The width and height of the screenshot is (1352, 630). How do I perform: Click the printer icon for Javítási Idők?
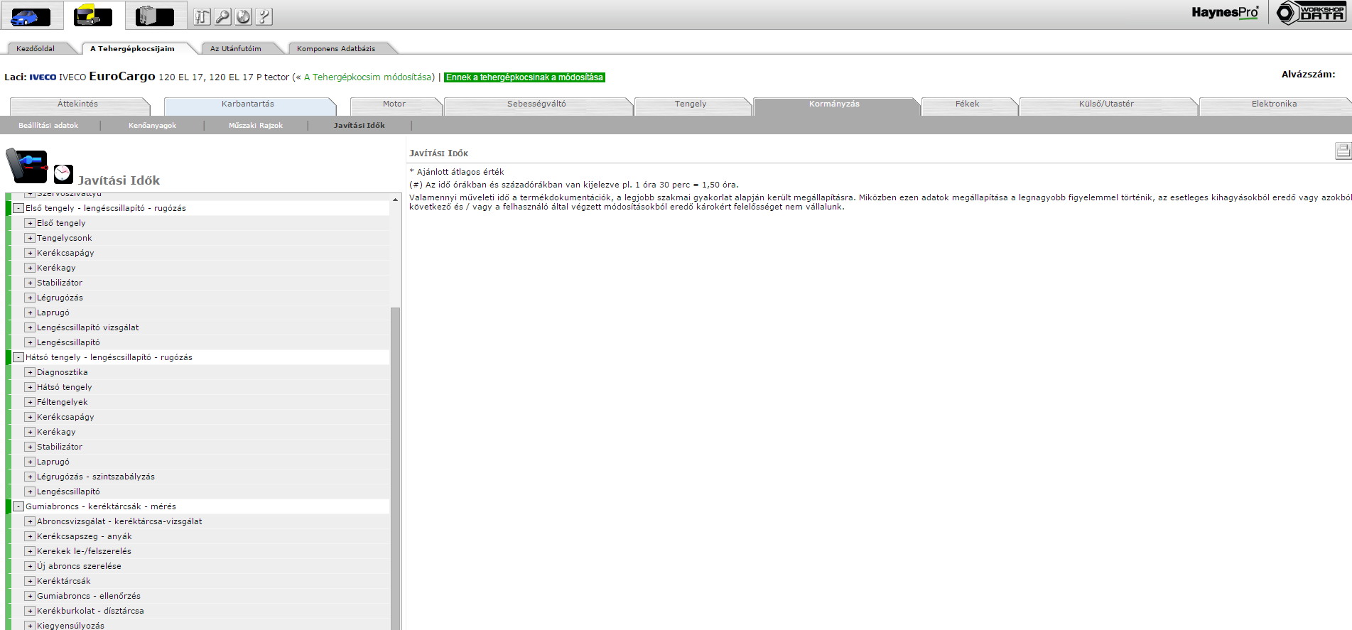[x=1342, y=151]
